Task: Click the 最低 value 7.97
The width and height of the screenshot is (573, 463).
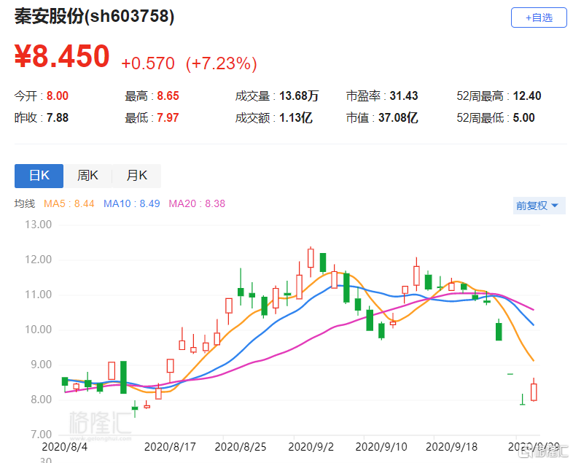Action: 168,117
